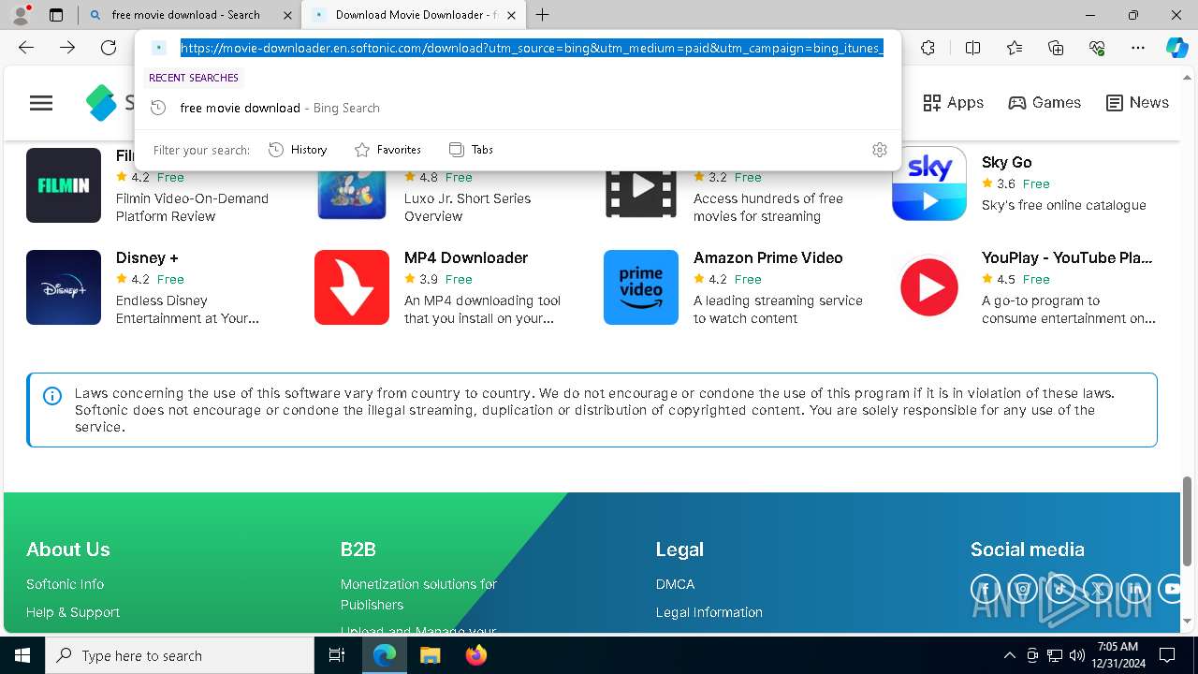Filter search suggestions by Favorites
Image resolution: width=1198 pixels, height=674 pixels.
[x=387, y=150]
